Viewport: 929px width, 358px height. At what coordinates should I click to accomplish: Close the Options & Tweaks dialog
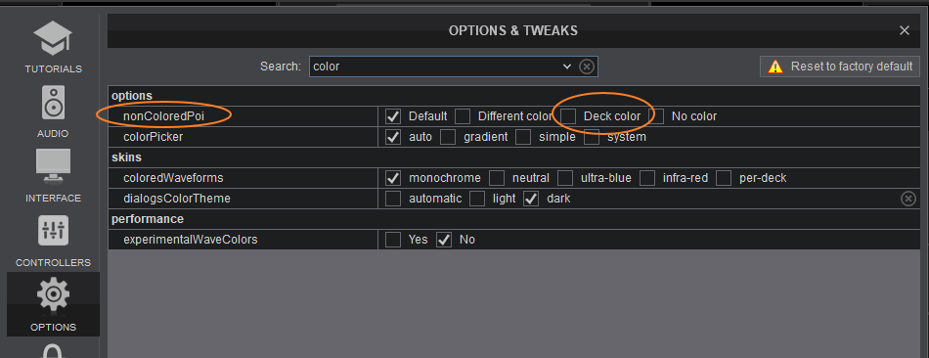(905, 31)
